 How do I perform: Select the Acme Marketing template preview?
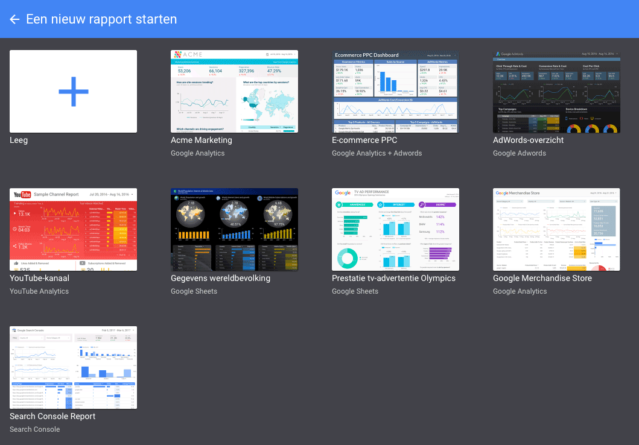tap(234, 90)
